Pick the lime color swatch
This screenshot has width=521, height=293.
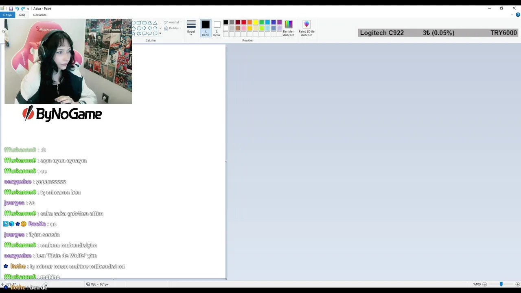(x=261, y=28)
